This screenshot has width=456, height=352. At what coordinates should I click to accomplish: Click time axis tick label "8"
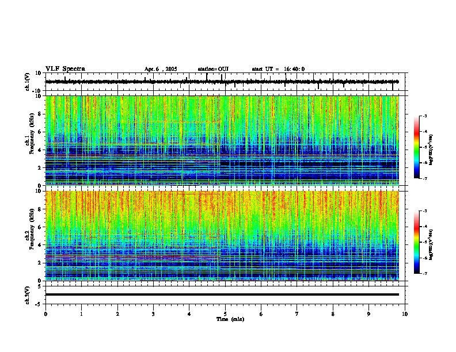333,314
